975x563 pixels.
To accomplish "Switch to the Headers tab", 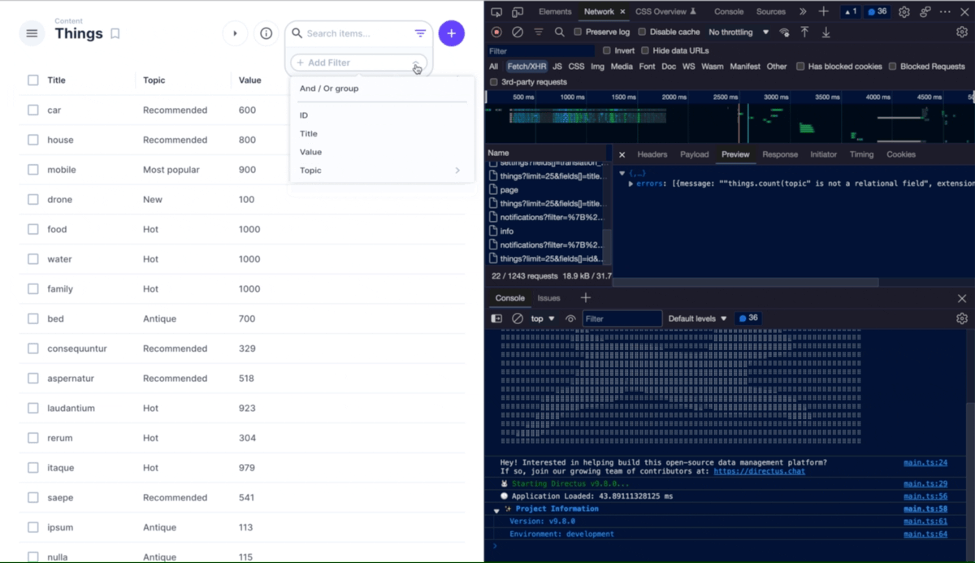I will click(x=652, y=154).
